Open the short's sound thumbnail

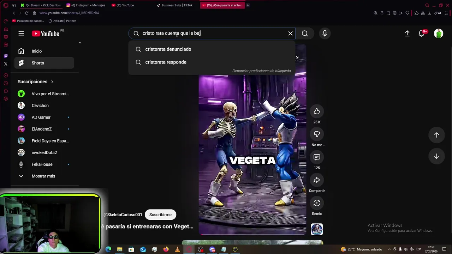point(317,229)
